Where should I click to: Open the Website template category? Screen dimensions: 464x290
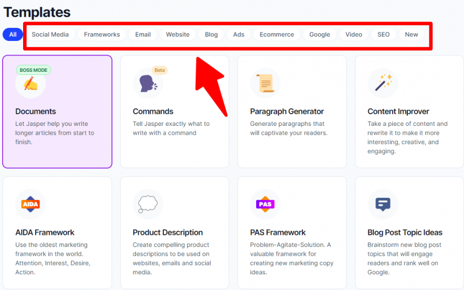[x=177, y=35]
